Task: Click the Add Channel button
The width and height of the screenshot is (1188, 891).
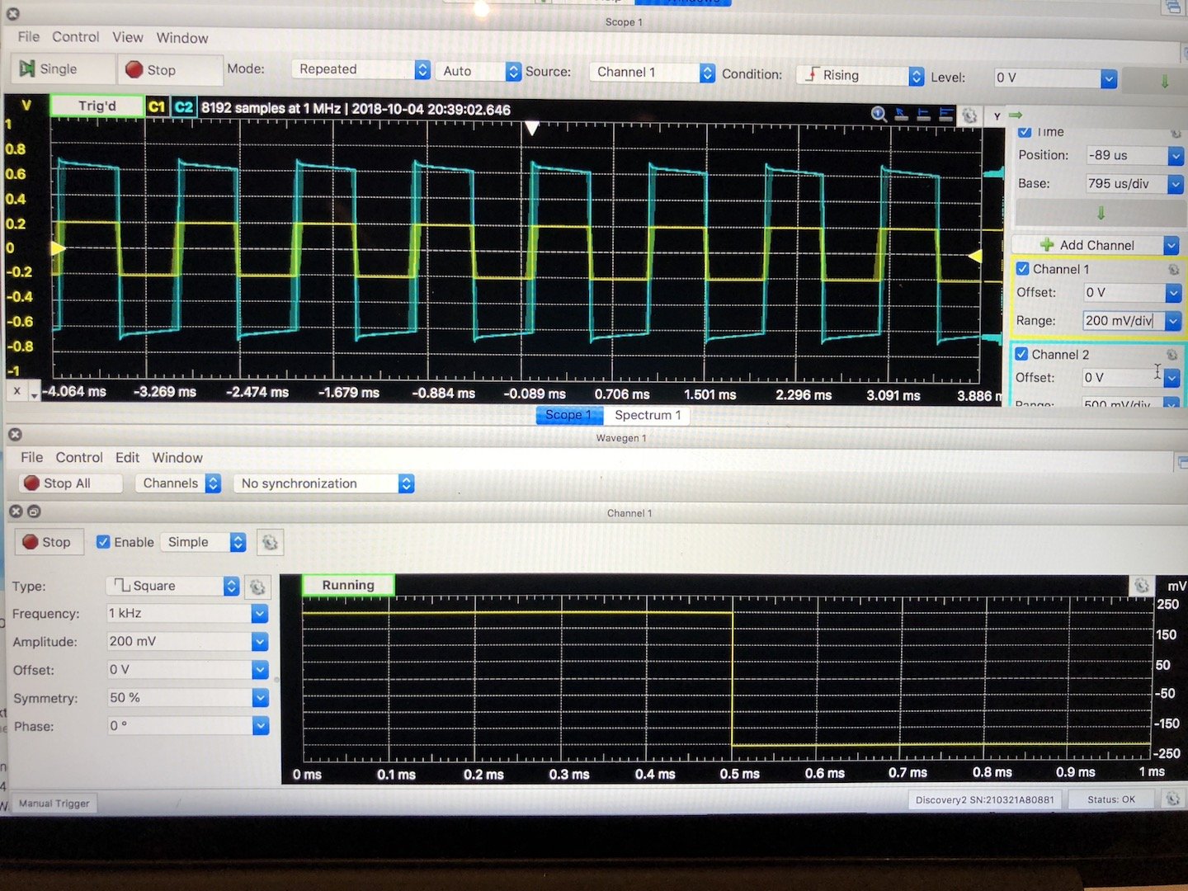Action: [x=1087, y=245]
